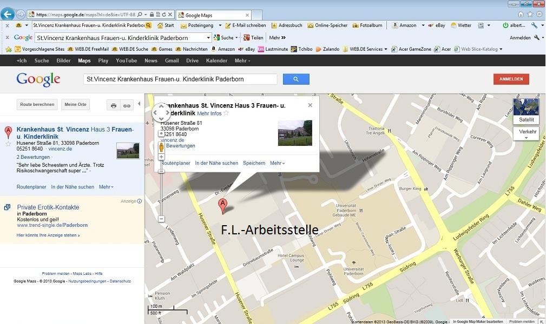This screenshot has height=324, width=546.
Task: Open the Mehr dropdown in the sidebar result
Action: tap(106, 187)
